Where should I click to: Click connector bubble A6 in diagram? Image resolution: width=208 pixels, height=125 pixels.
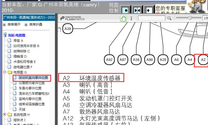point(176,60)
